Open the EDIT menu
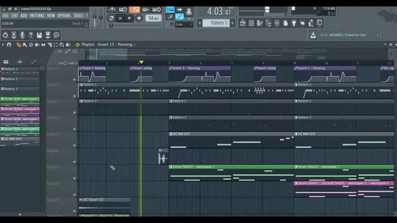Viewport: 397px width, 223px height. [15, 15]
